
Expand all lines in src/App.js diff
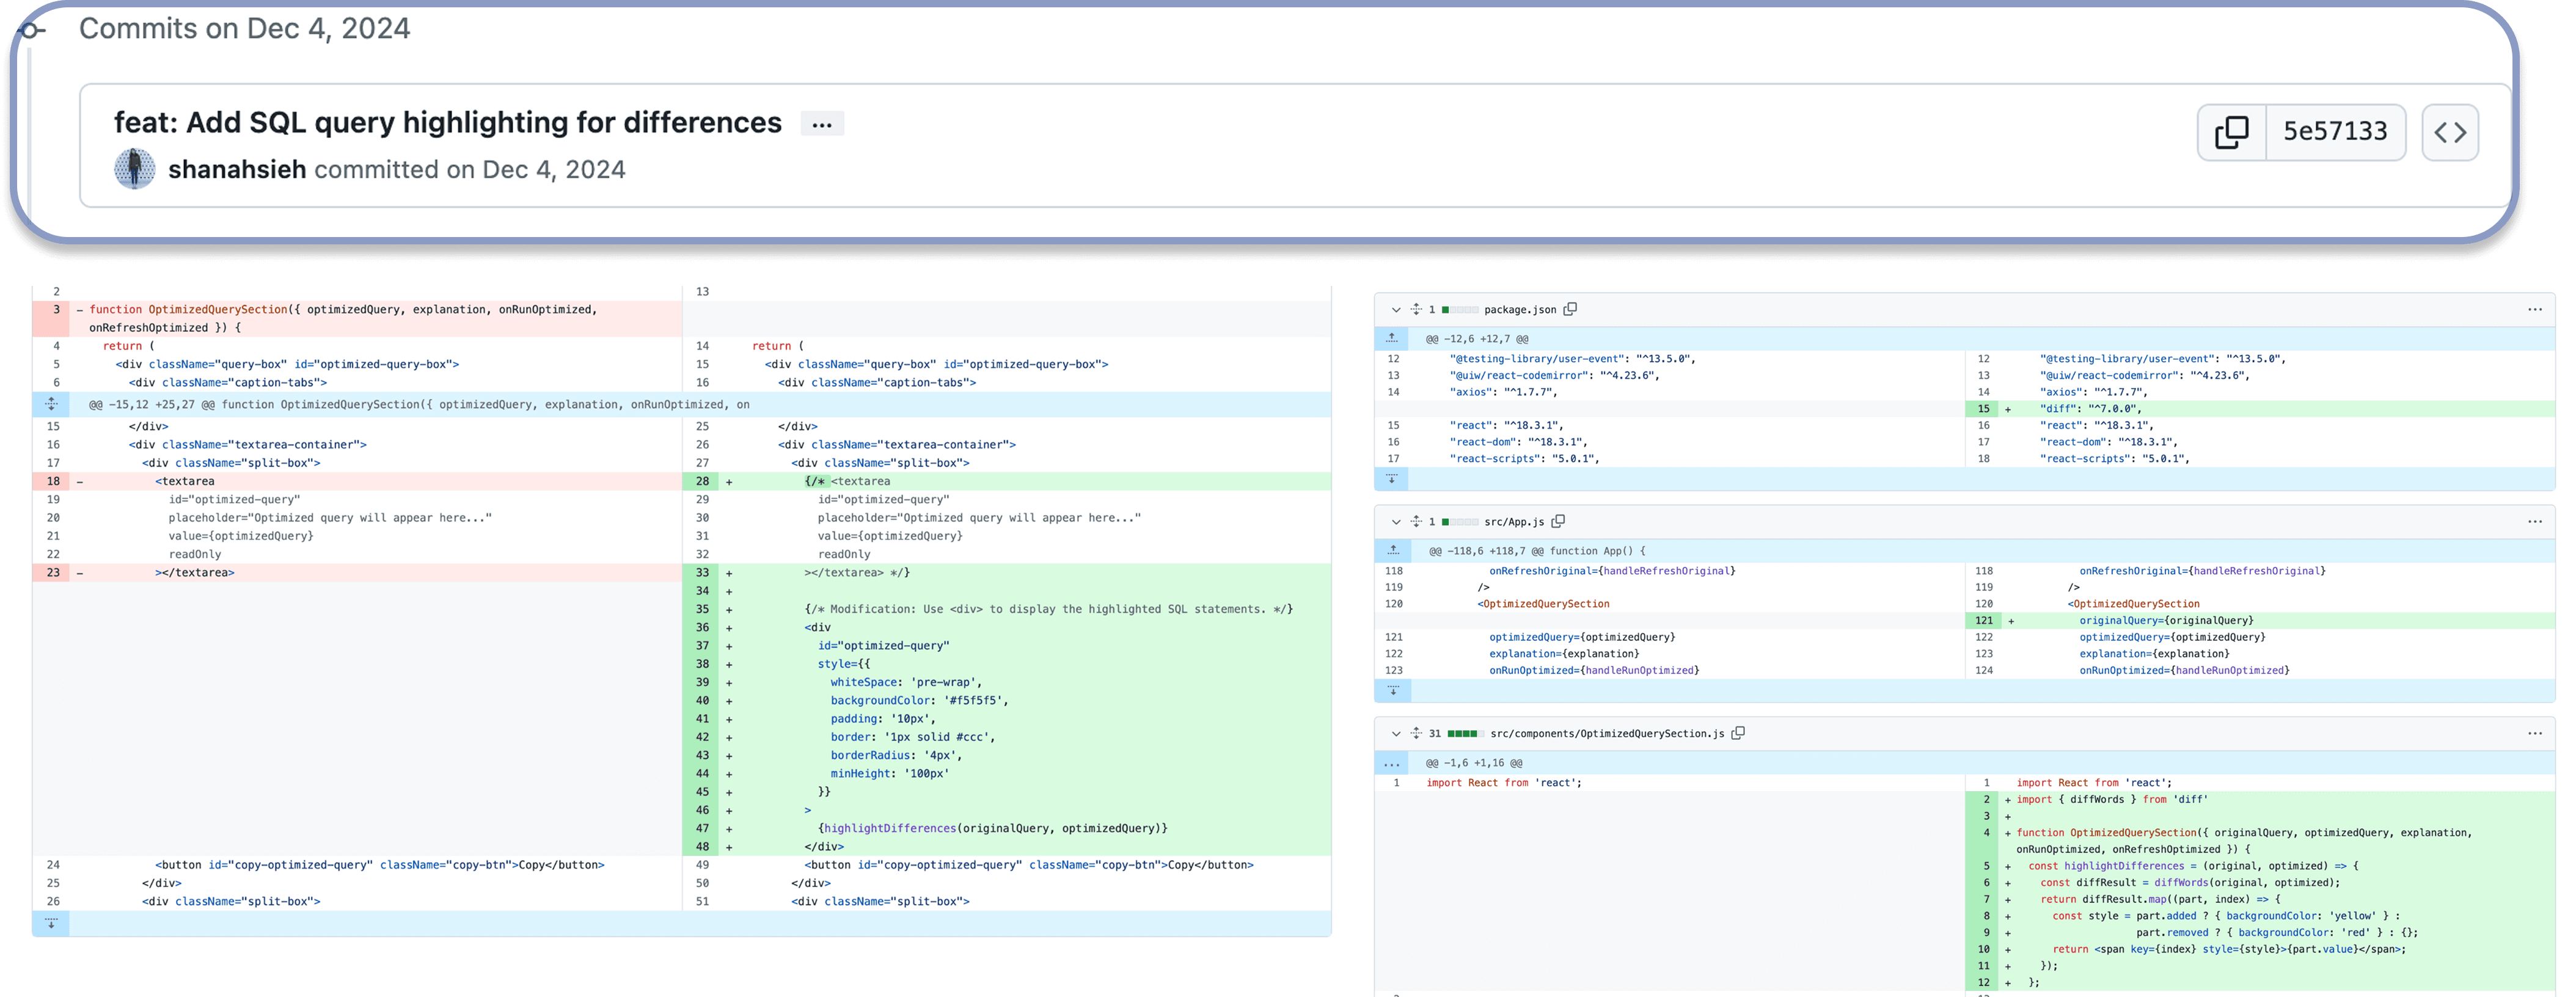[x=1416, y=521]
